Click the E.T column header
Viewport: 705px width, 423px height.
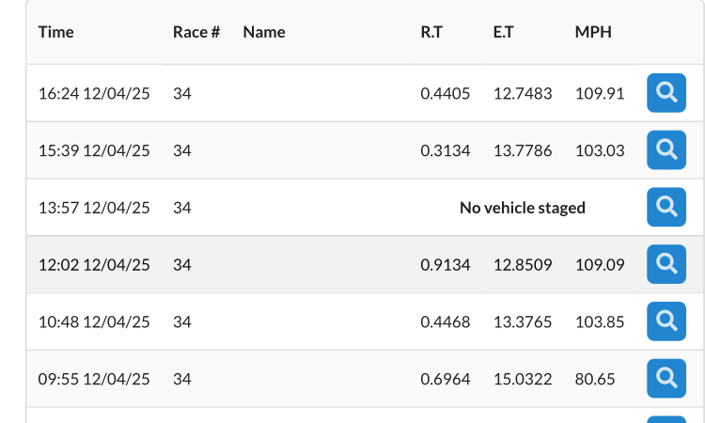click(503, 32)
